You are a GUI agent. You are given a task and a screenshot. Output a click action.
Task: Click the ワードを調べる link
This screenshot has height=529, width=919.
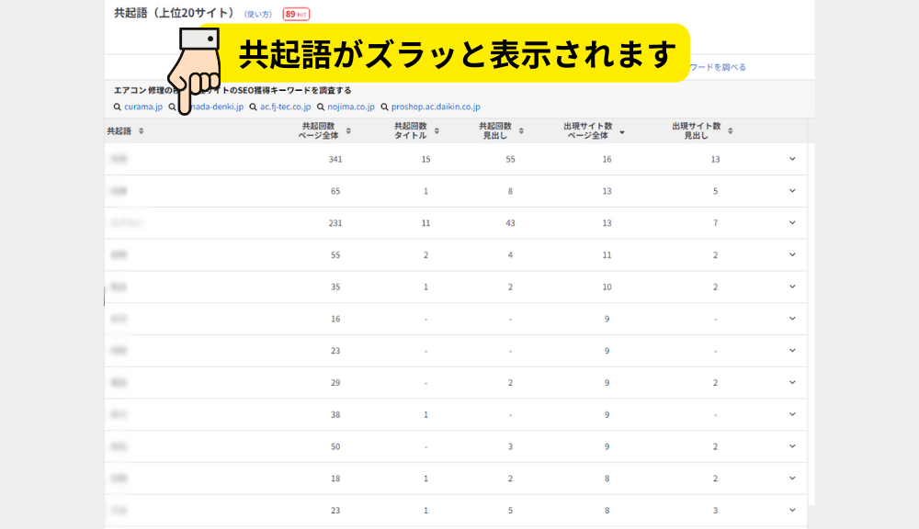click(x=718, y=67)
